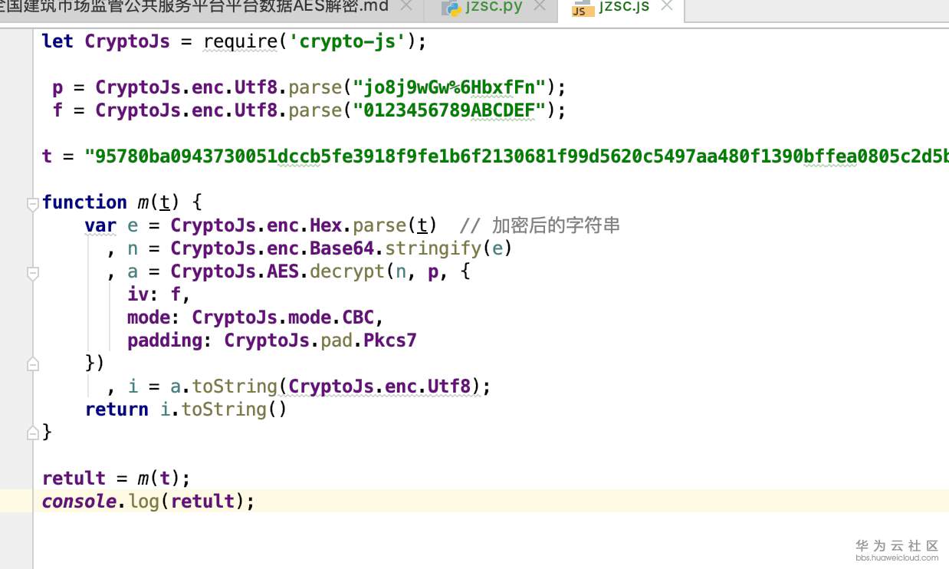
Task: Collapse the AES.decrypt options block
Action: (x=32, y=271)
